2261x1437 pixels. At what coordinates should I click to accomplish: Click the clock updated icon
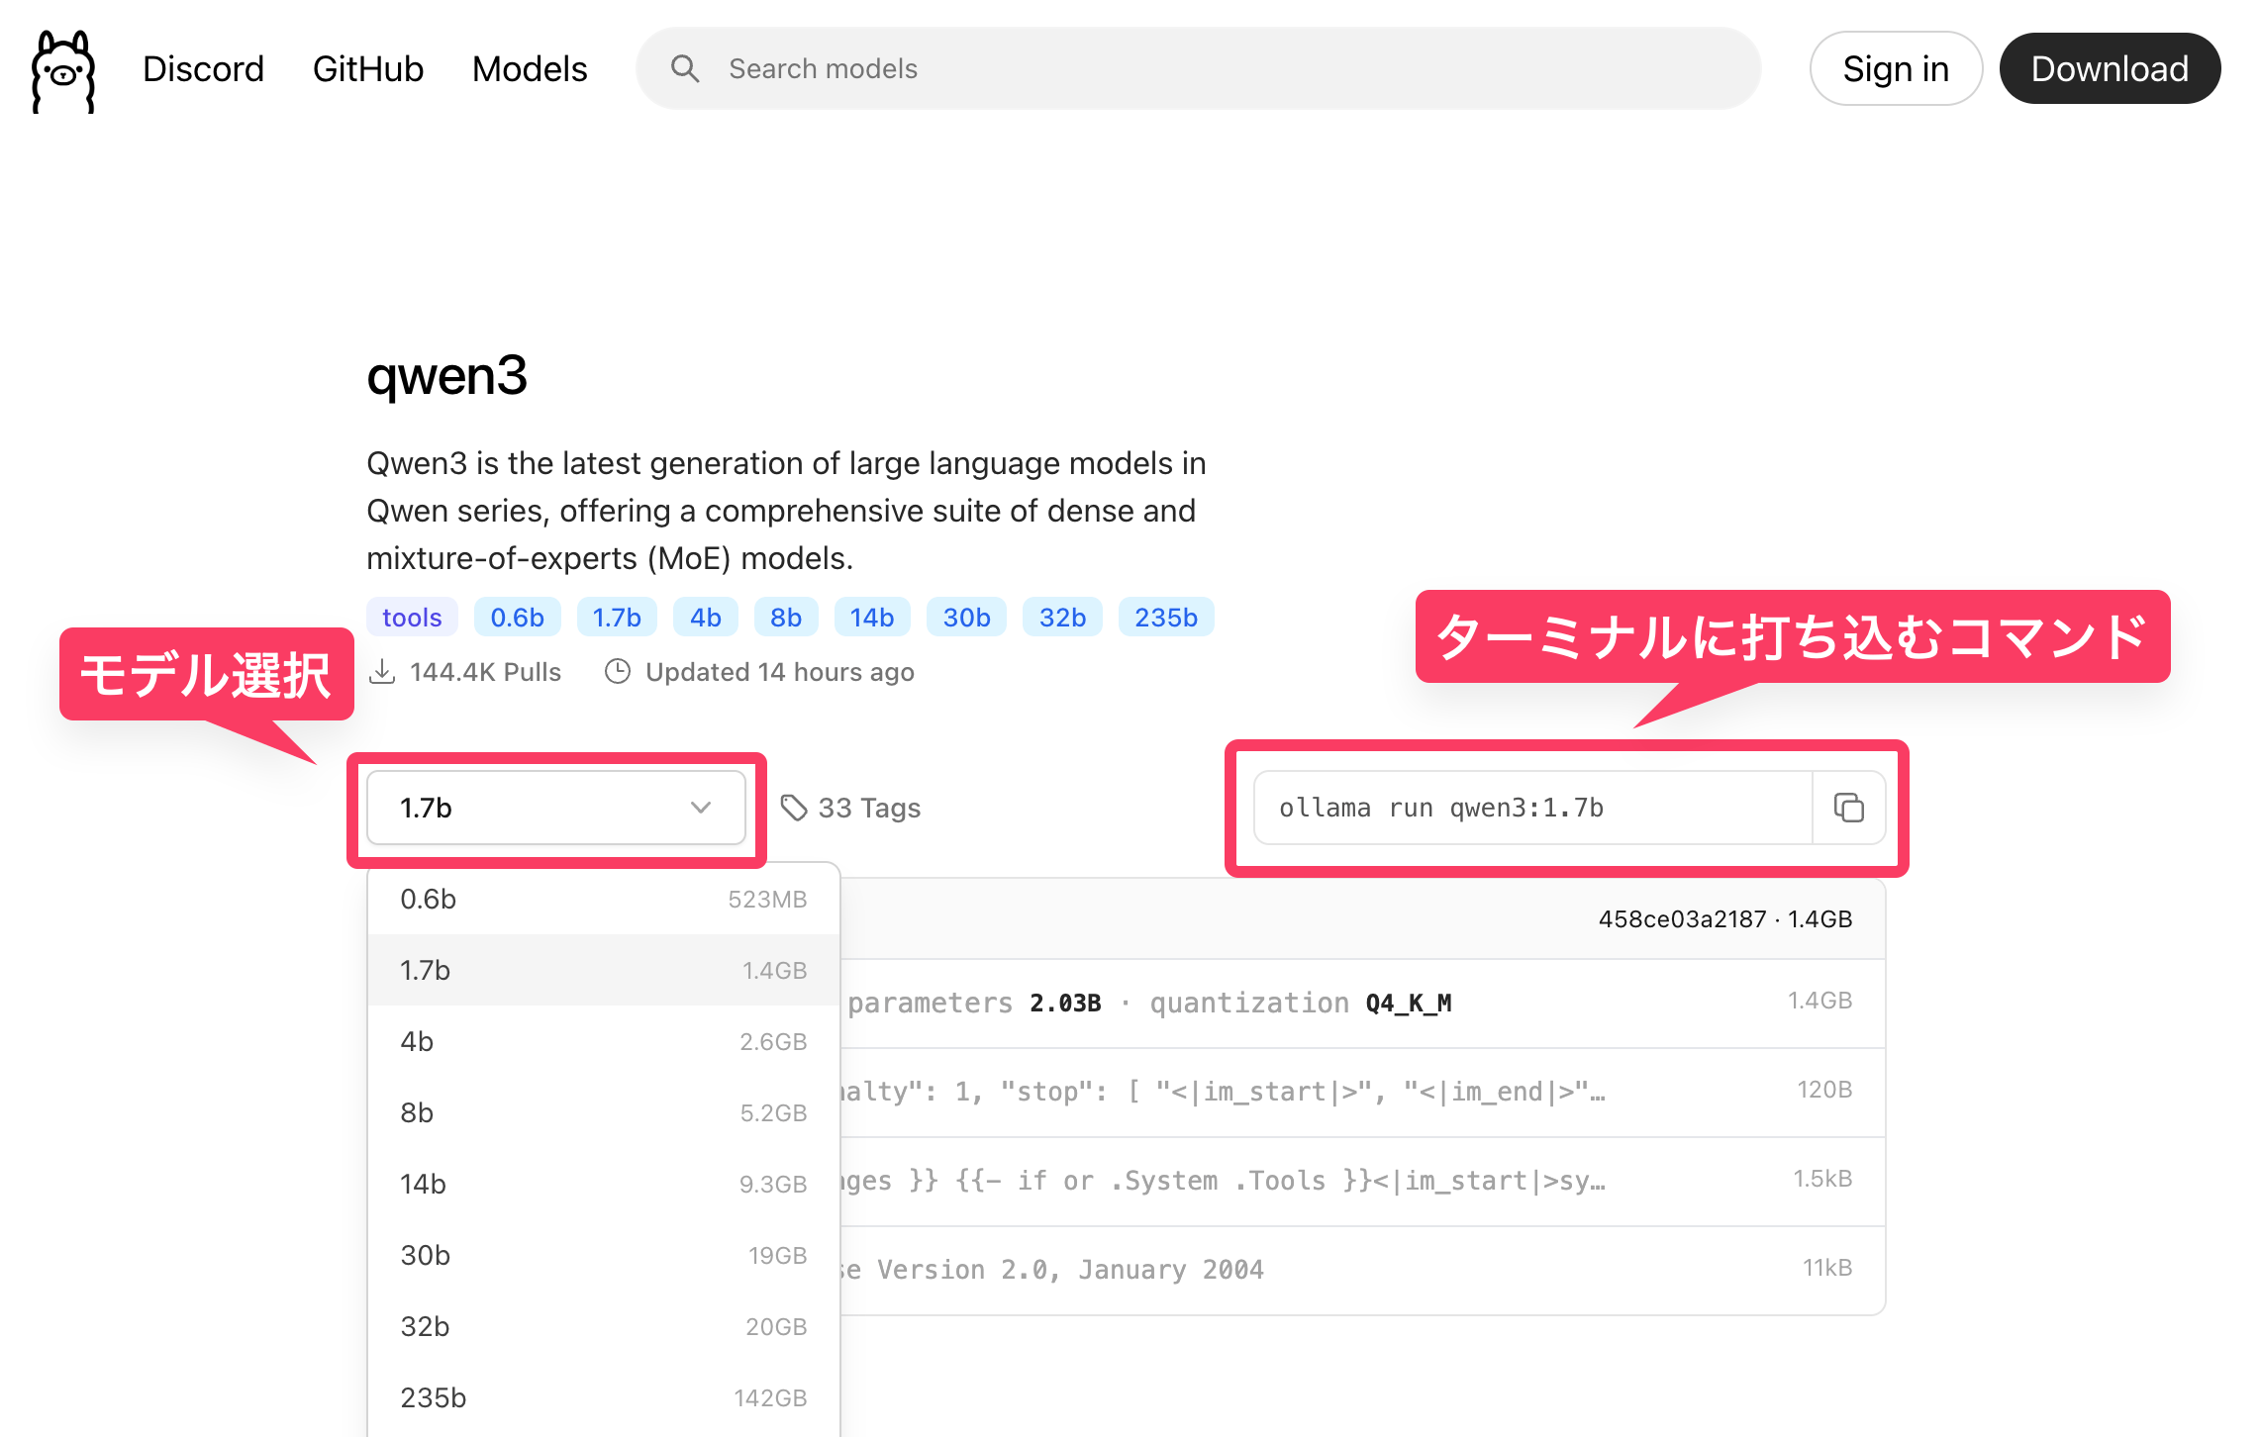click(618, 672)
